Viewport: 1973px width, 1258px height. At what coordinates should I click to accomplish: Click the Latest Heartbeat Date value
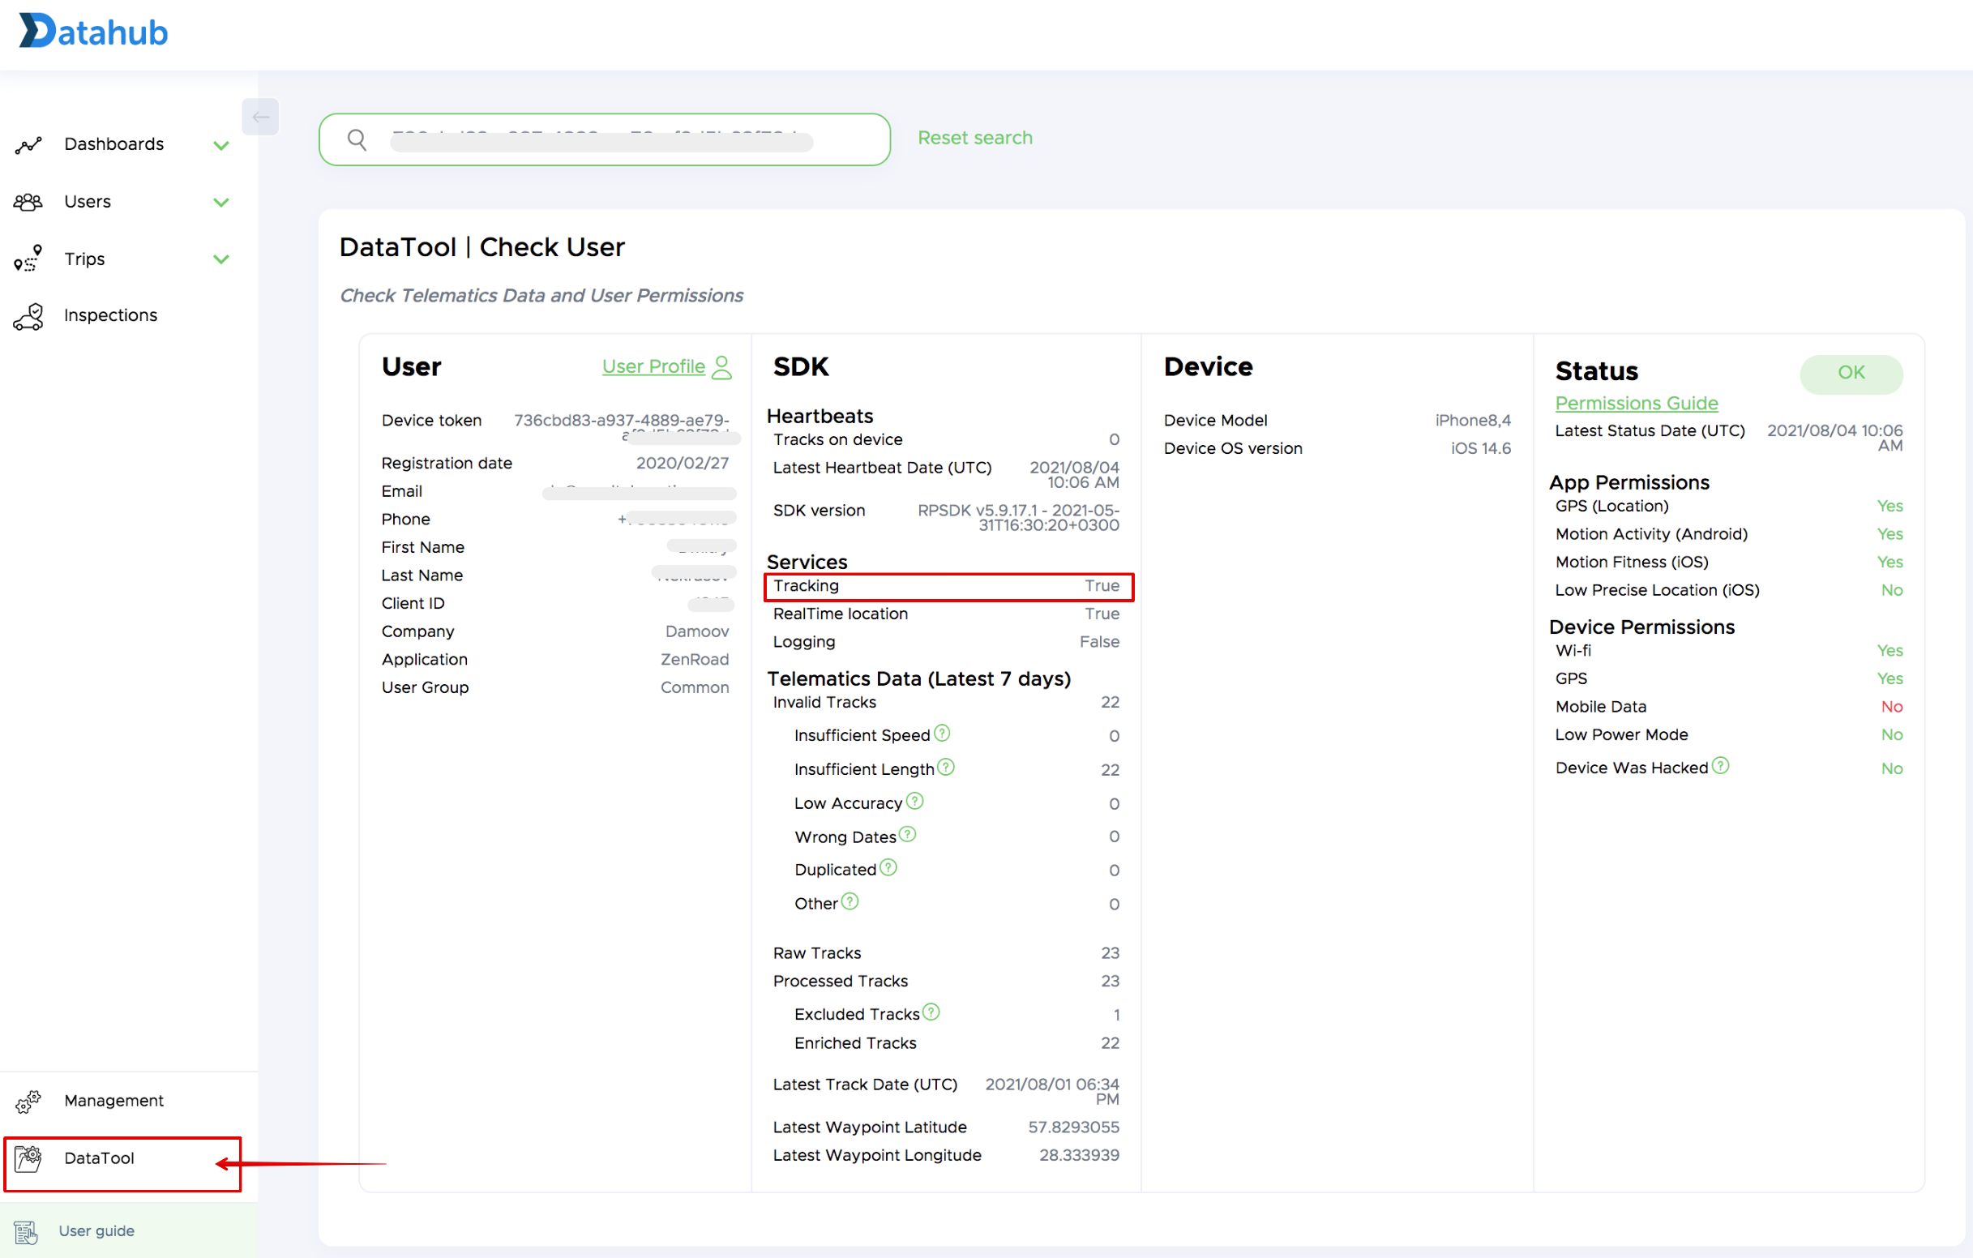tap(1074, 475)
